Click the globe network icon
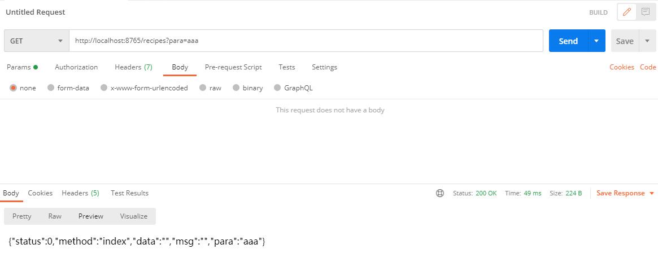The height and width of the screenshot is (266, 658). tap(440, 193)
